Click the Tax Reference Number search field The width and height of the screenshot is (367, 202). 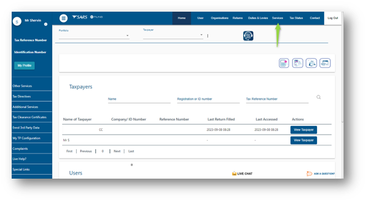277,99
